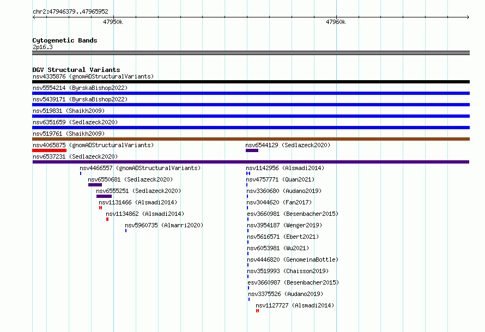
Task: Click the purple bar under nsv6550681
Action: click(x=95, y=185)
